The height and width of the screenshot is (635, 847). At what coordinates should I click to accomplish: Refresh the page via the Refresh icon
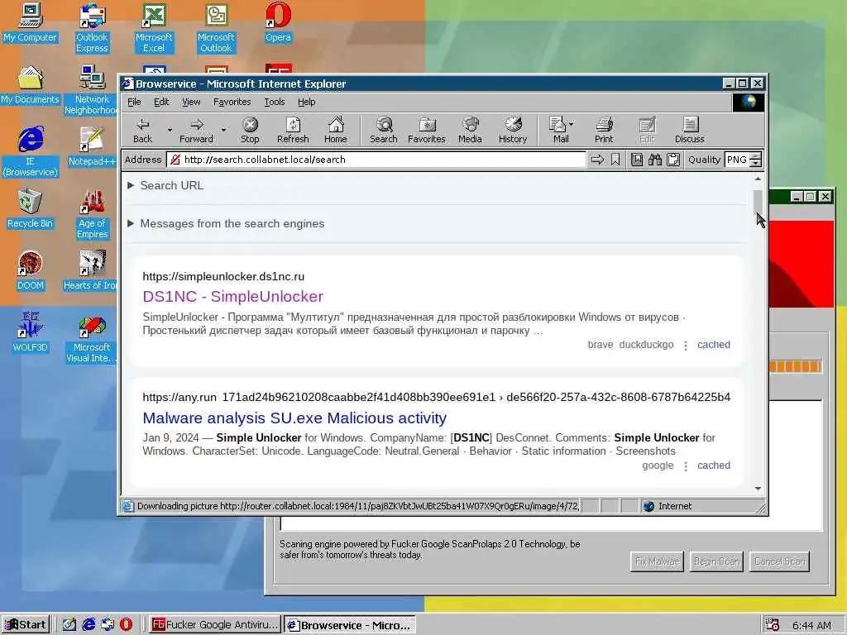pyautogui.click(x=293, y=130)
